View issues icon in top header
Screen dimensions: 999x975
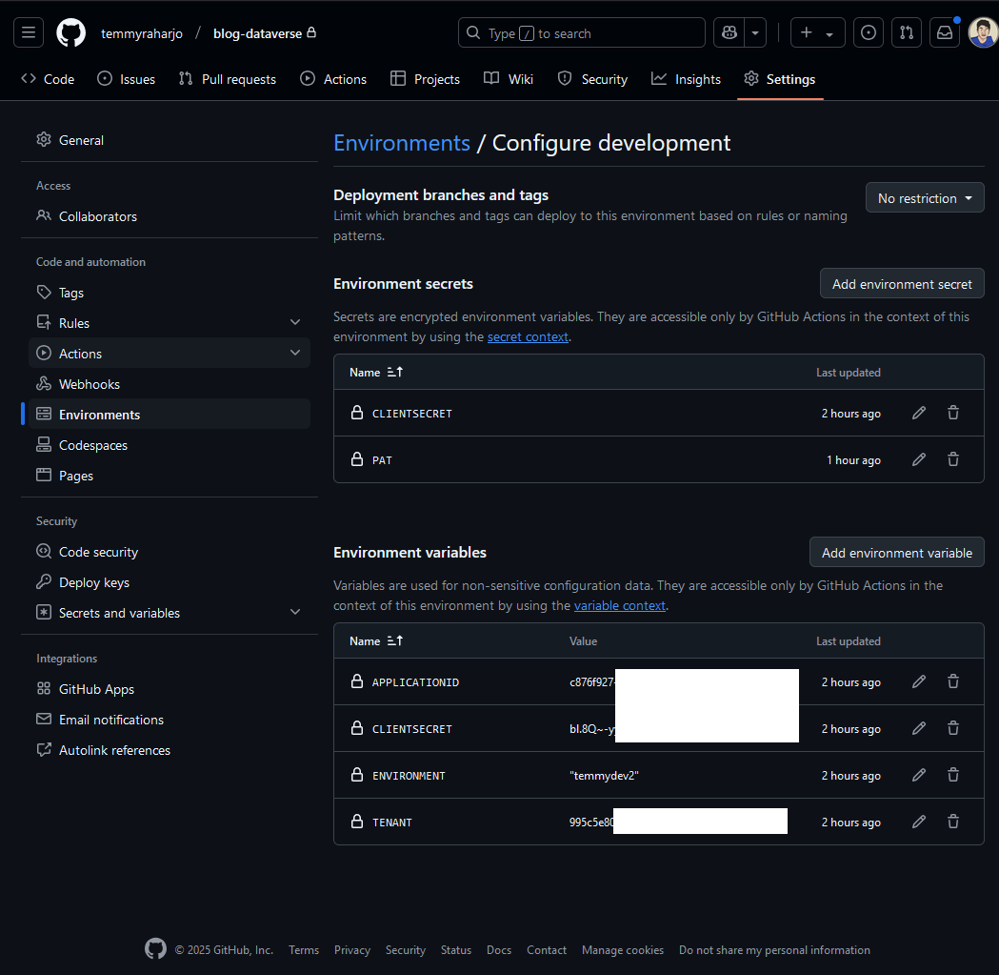[868, 32]
